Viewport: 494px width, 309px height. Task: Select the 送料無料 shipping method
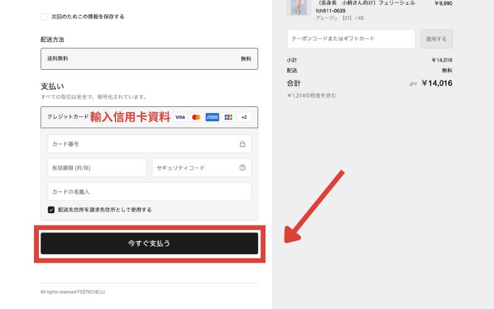(149, 59)
